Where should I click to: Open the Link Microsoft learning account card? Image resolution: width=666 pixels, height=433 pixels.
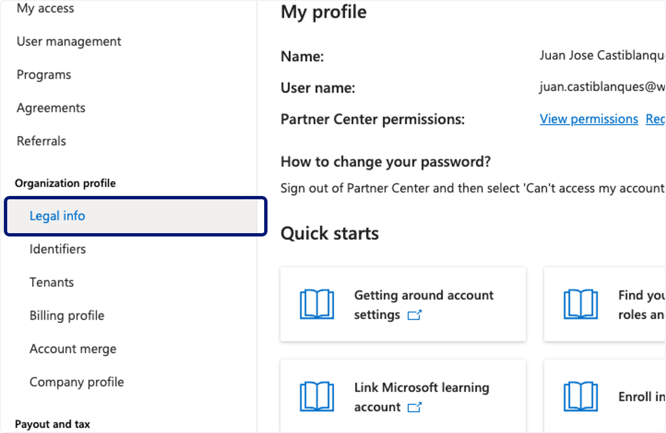coord(403,396)
